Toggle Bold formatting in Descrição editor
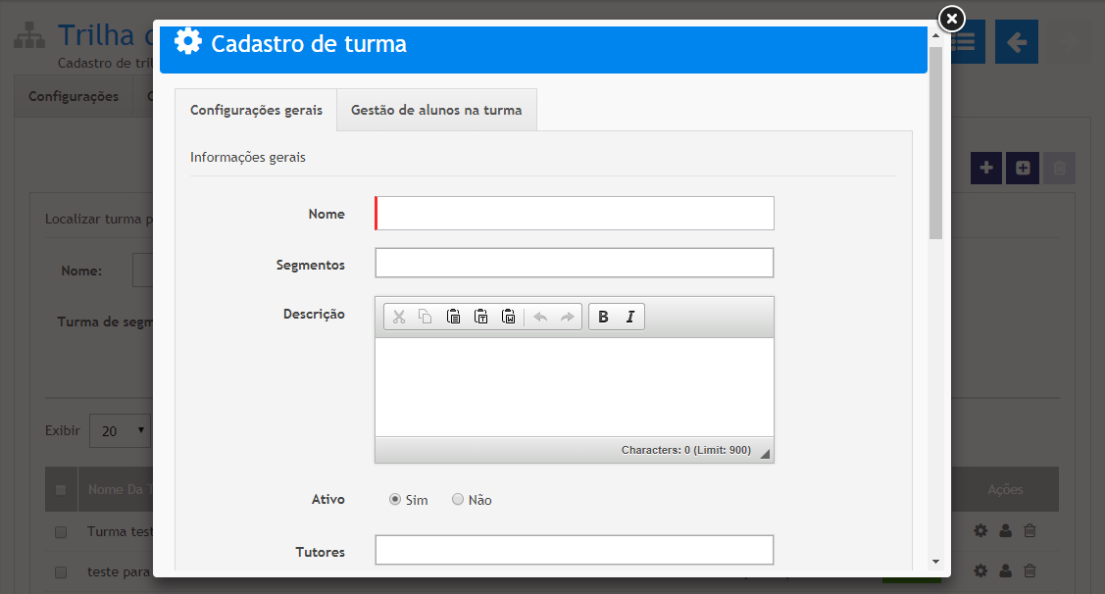Image resolution: width=1105 pixels, height=594 pixels. 603,317
